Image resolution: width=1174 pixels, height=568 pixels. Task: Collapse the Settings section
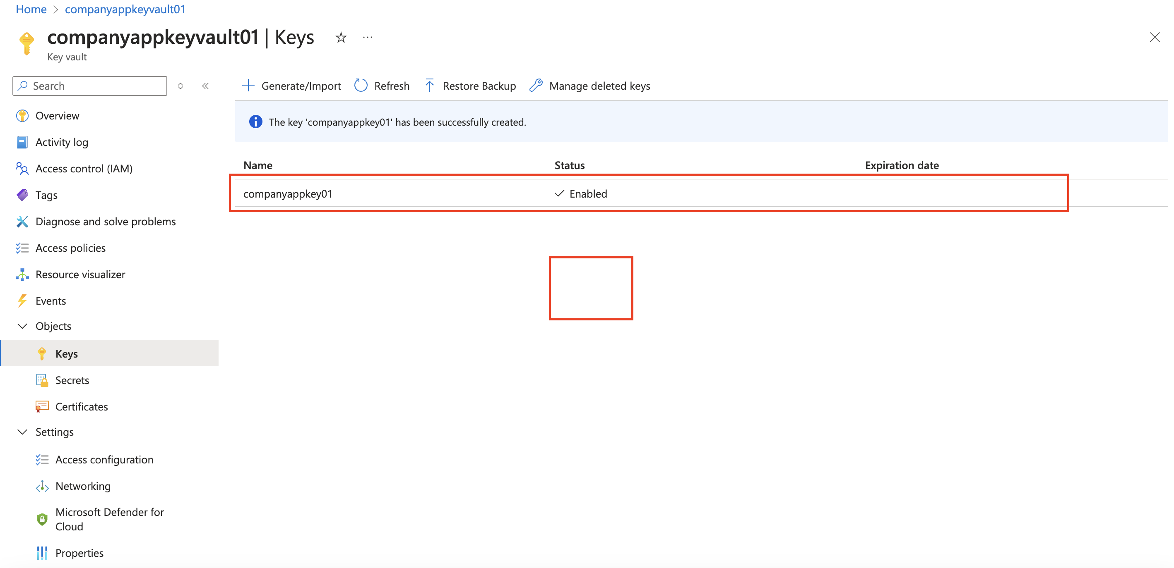point(22,432)
